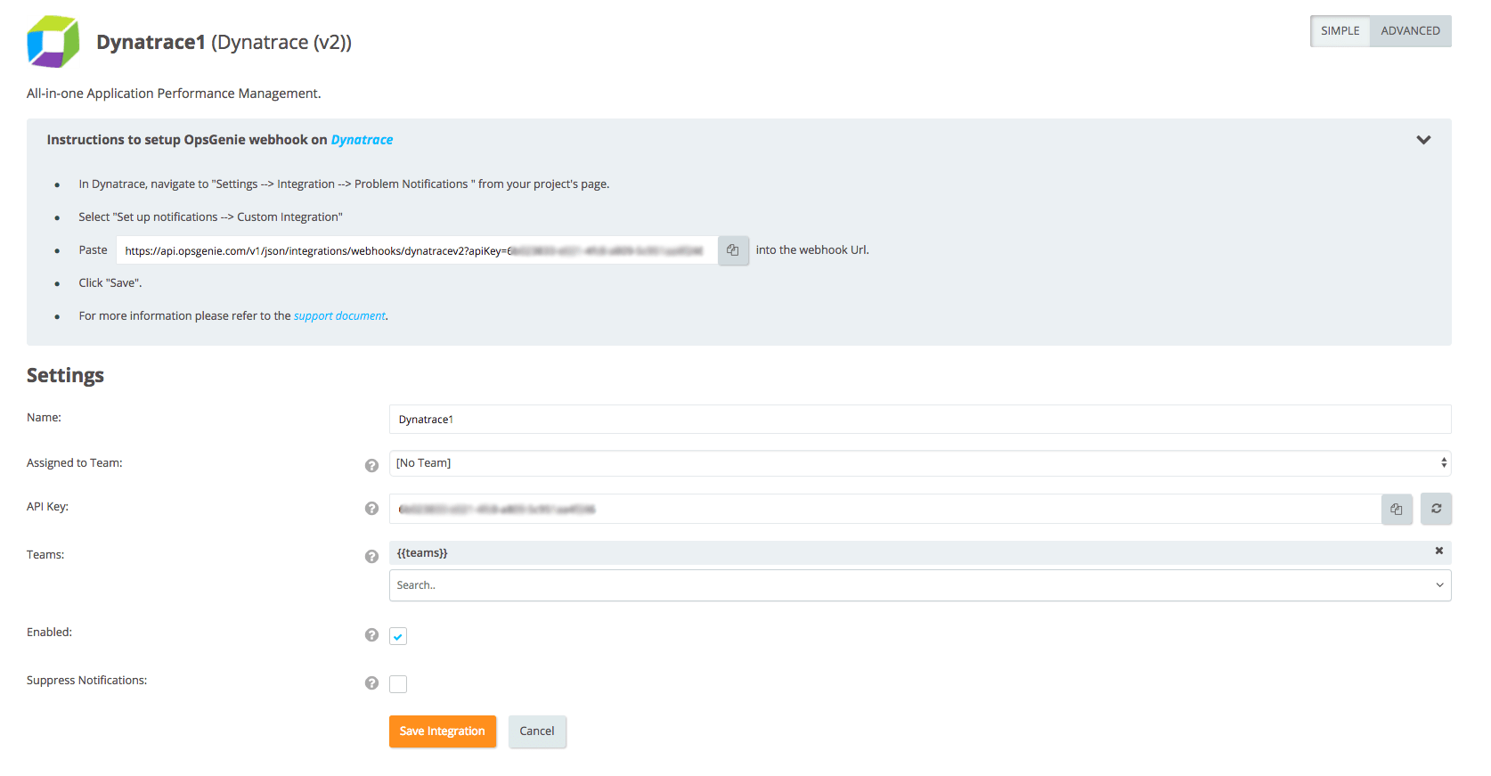Click the Cancel button
The width and height of the screenshot is (1491, 776).
point(537,731)
